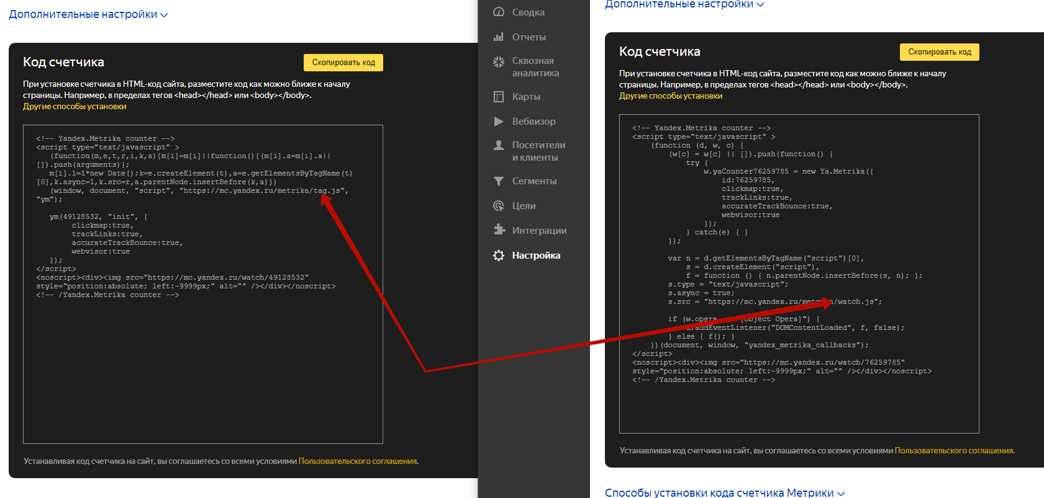Click the tag.js URL code line

coord(199,191)
